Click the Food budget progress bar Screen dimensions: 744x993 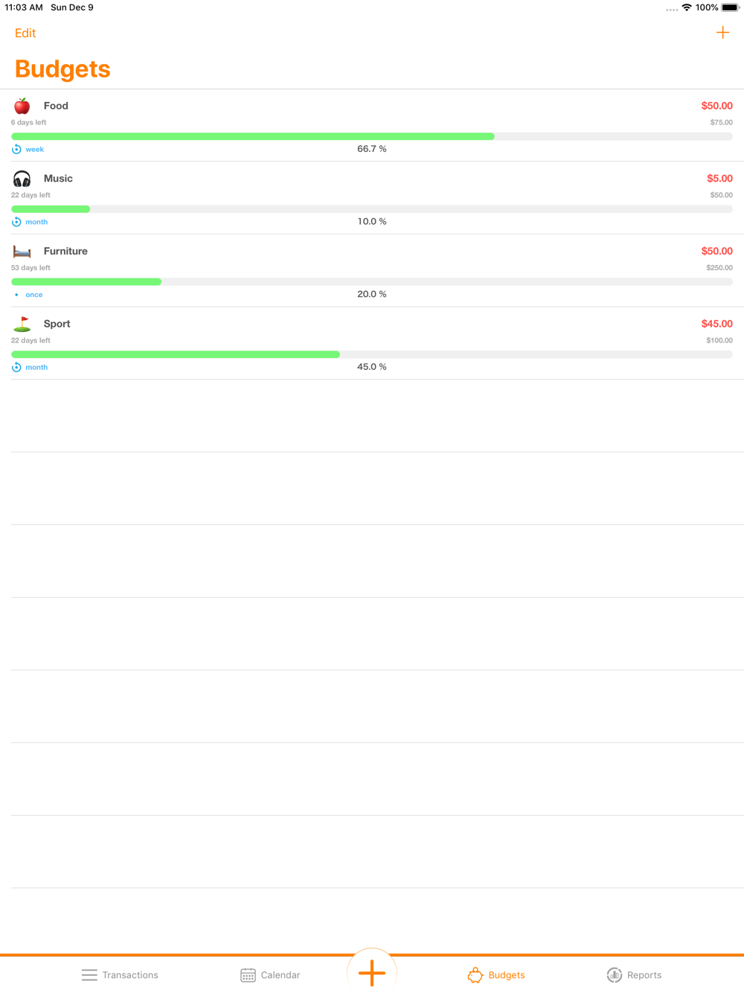tap(372, 136)
